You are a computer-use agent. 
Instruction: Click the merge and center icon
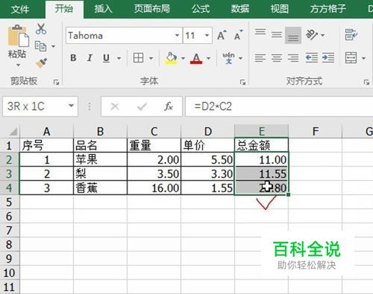(x=351, y=58)
